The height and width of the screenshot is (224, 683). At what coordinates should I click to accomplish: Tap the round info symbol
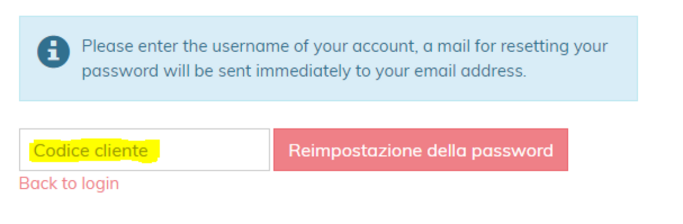point(53,52)
